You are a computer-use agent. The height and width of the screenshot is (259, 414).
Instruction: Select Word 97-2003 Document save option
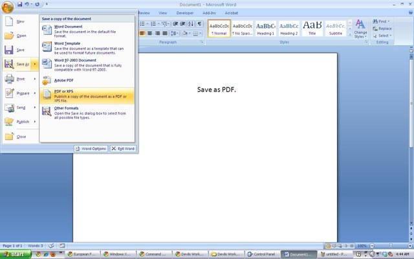coord(87,65)
